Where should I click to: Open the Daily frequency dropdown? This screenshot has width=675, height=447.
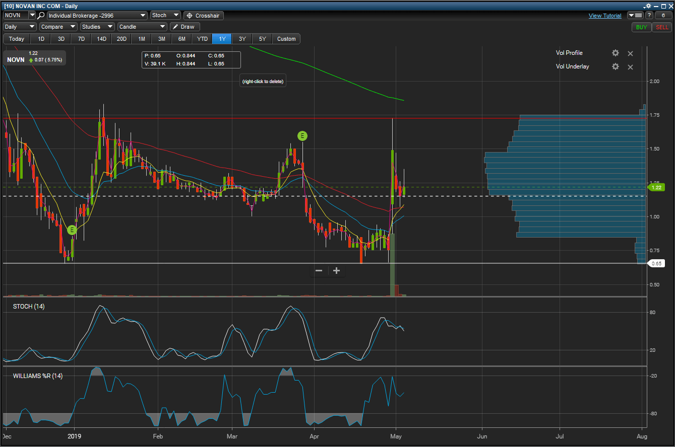point(20,27)
